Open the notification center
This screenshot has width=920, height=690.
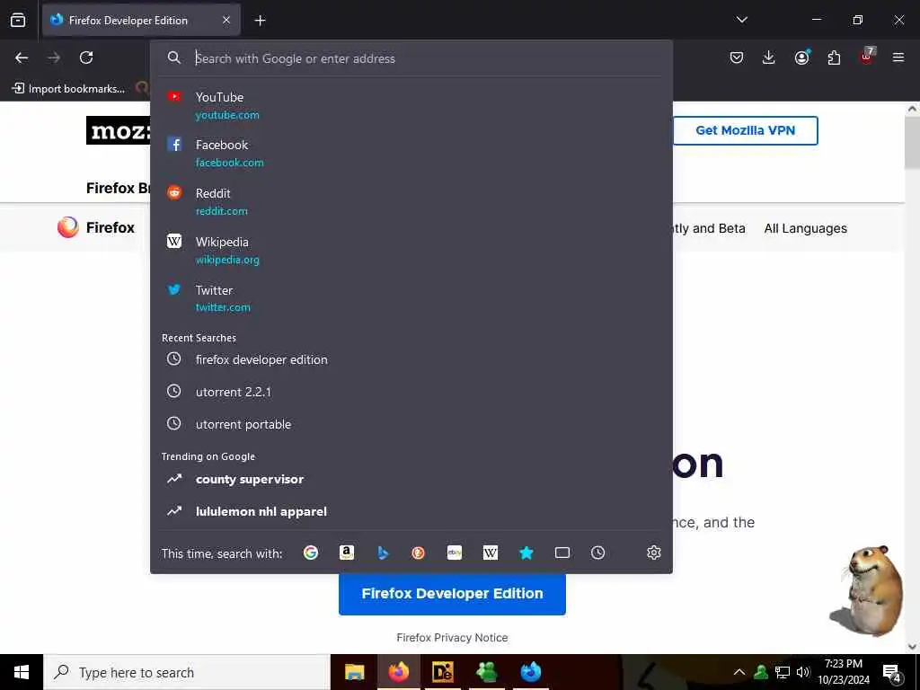click(892, 673)
